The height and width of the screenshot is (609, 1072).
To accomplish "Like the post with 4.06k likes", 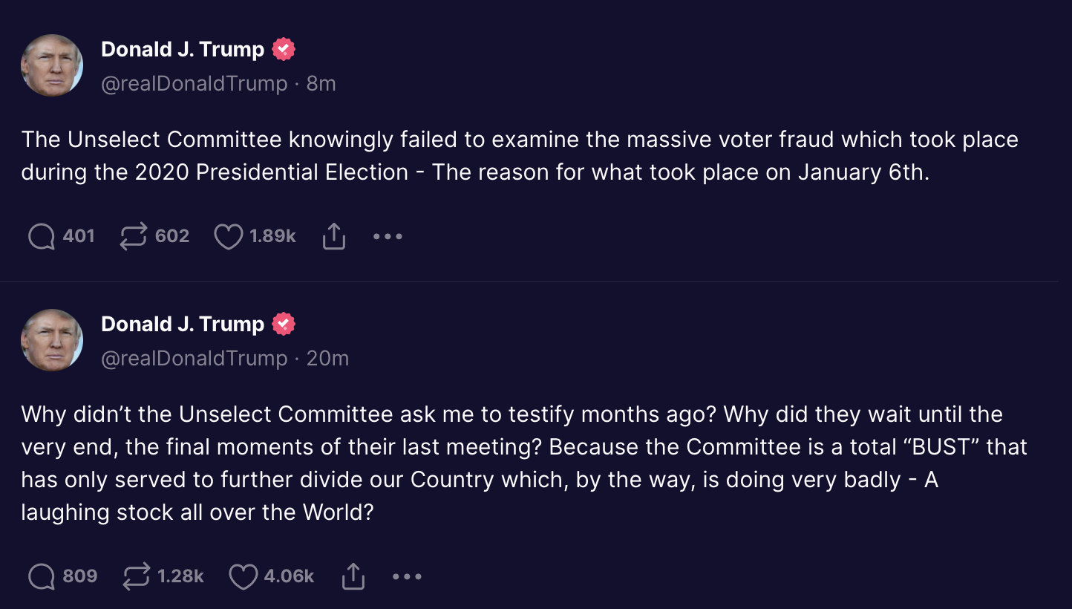I will pyautogui.click(x=243, y=576).
